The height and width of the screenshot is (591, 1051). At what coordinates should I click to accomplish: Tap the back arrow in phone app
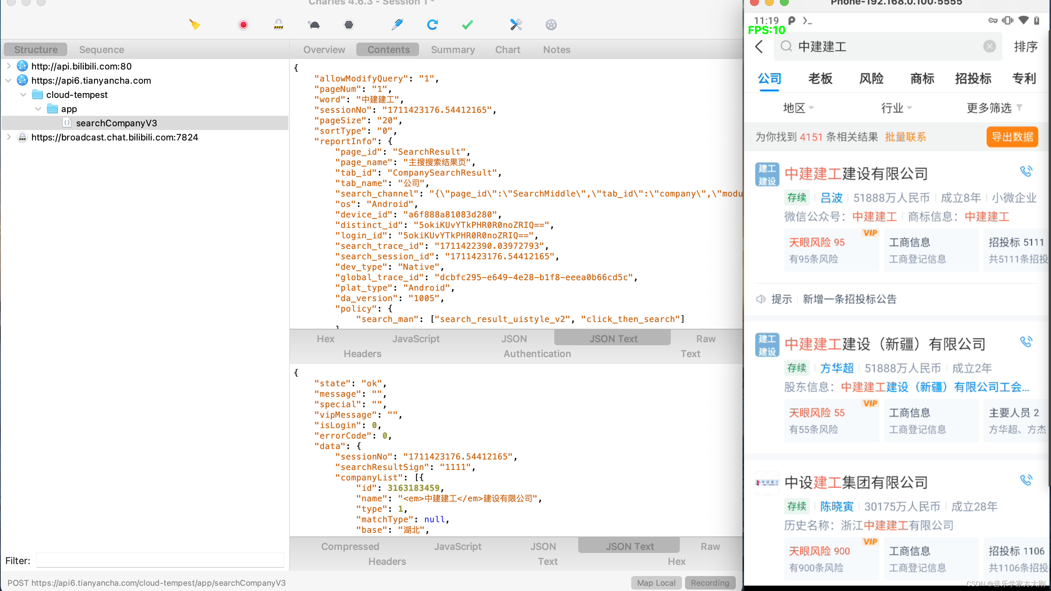[759, 47]
